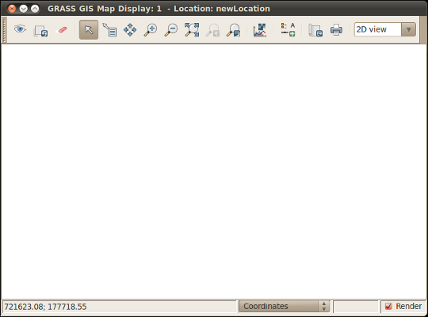The width and height of the screenshot is (428, 317).
Task: Click the coordinates readout field
Action: click(119, 307)
